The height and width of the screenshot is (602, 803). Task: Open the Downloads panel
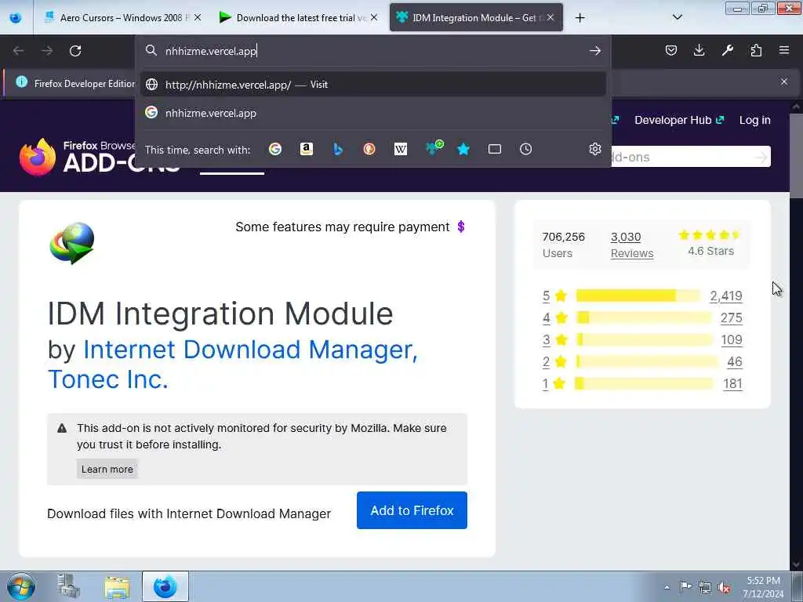[699, 50]
